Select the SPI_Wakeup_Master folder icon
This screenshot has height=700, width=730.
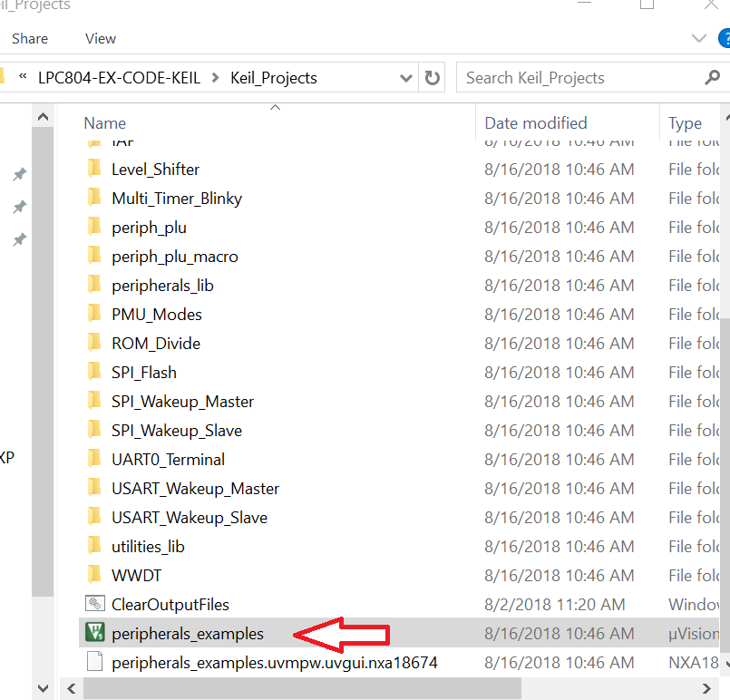(x=94, y=401)
